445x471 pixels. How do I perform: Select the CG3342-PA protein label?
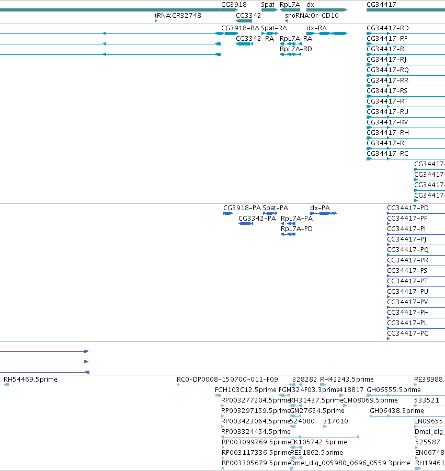pos(257,219)
